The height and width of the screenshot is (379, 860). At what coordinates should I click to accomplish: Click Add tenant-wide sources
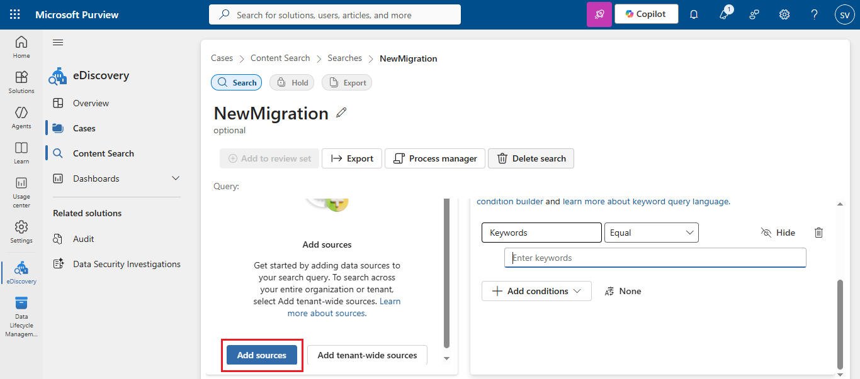367,355
